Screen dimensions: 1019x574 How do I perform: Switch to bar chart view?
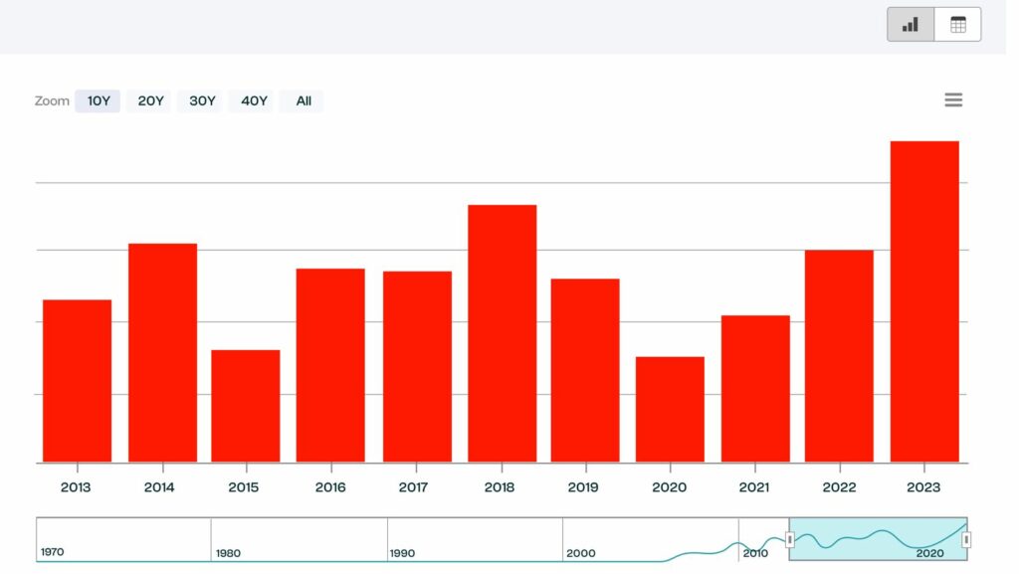pos(911,25)
